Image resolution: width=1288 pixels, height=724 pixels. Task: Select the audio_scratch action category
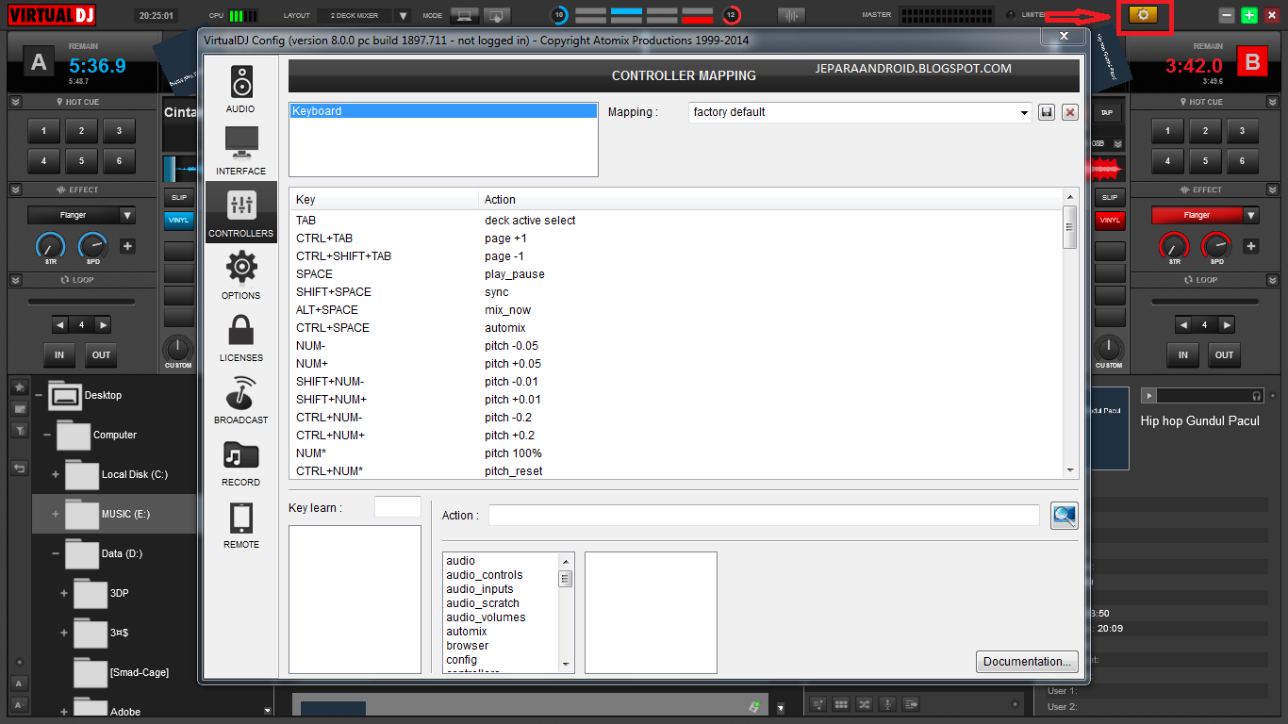483,603
